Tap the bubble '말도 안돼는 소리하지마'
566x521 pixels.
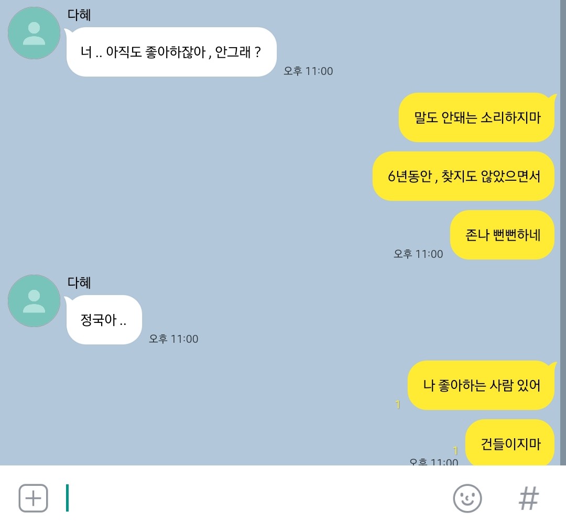(x=476, y=117)
